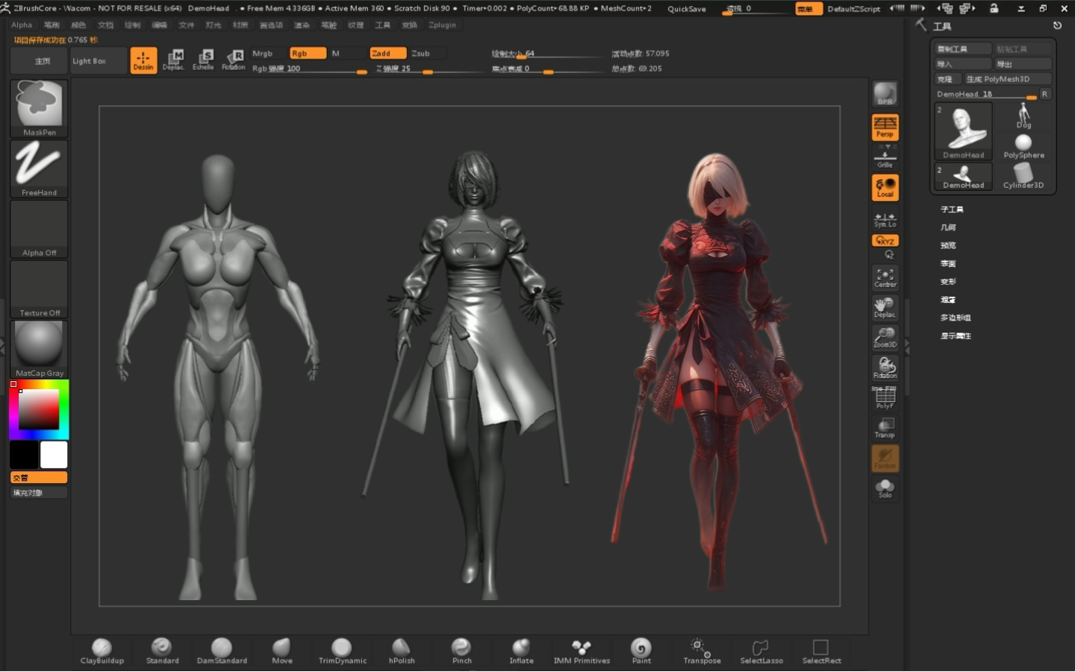Toggle Local symmetry mode
Image resolution: width=1075 pixels, height=671 pixels.
(885, 187)
